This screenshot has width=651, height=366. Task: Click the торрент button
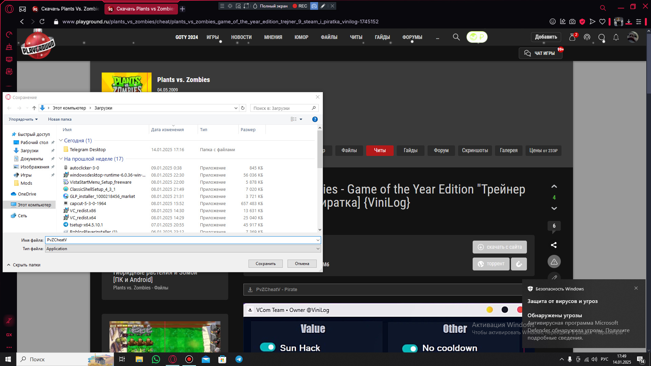(491, 264)
